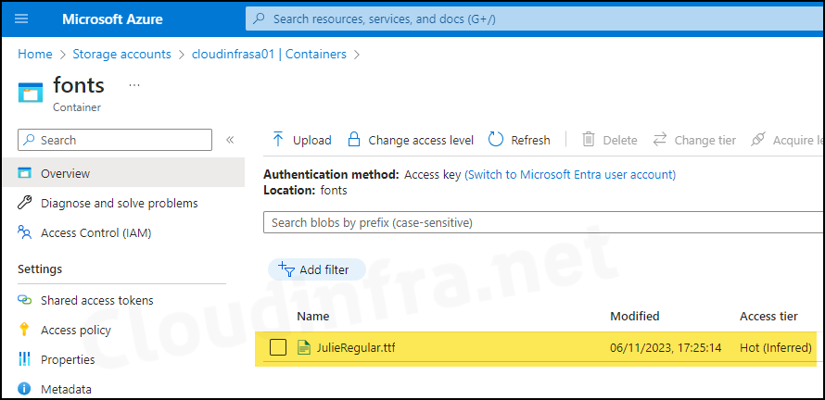Screen dimensions: 825x400
Task: Click the Change tier arrows icon
Action: pos(660,139)
